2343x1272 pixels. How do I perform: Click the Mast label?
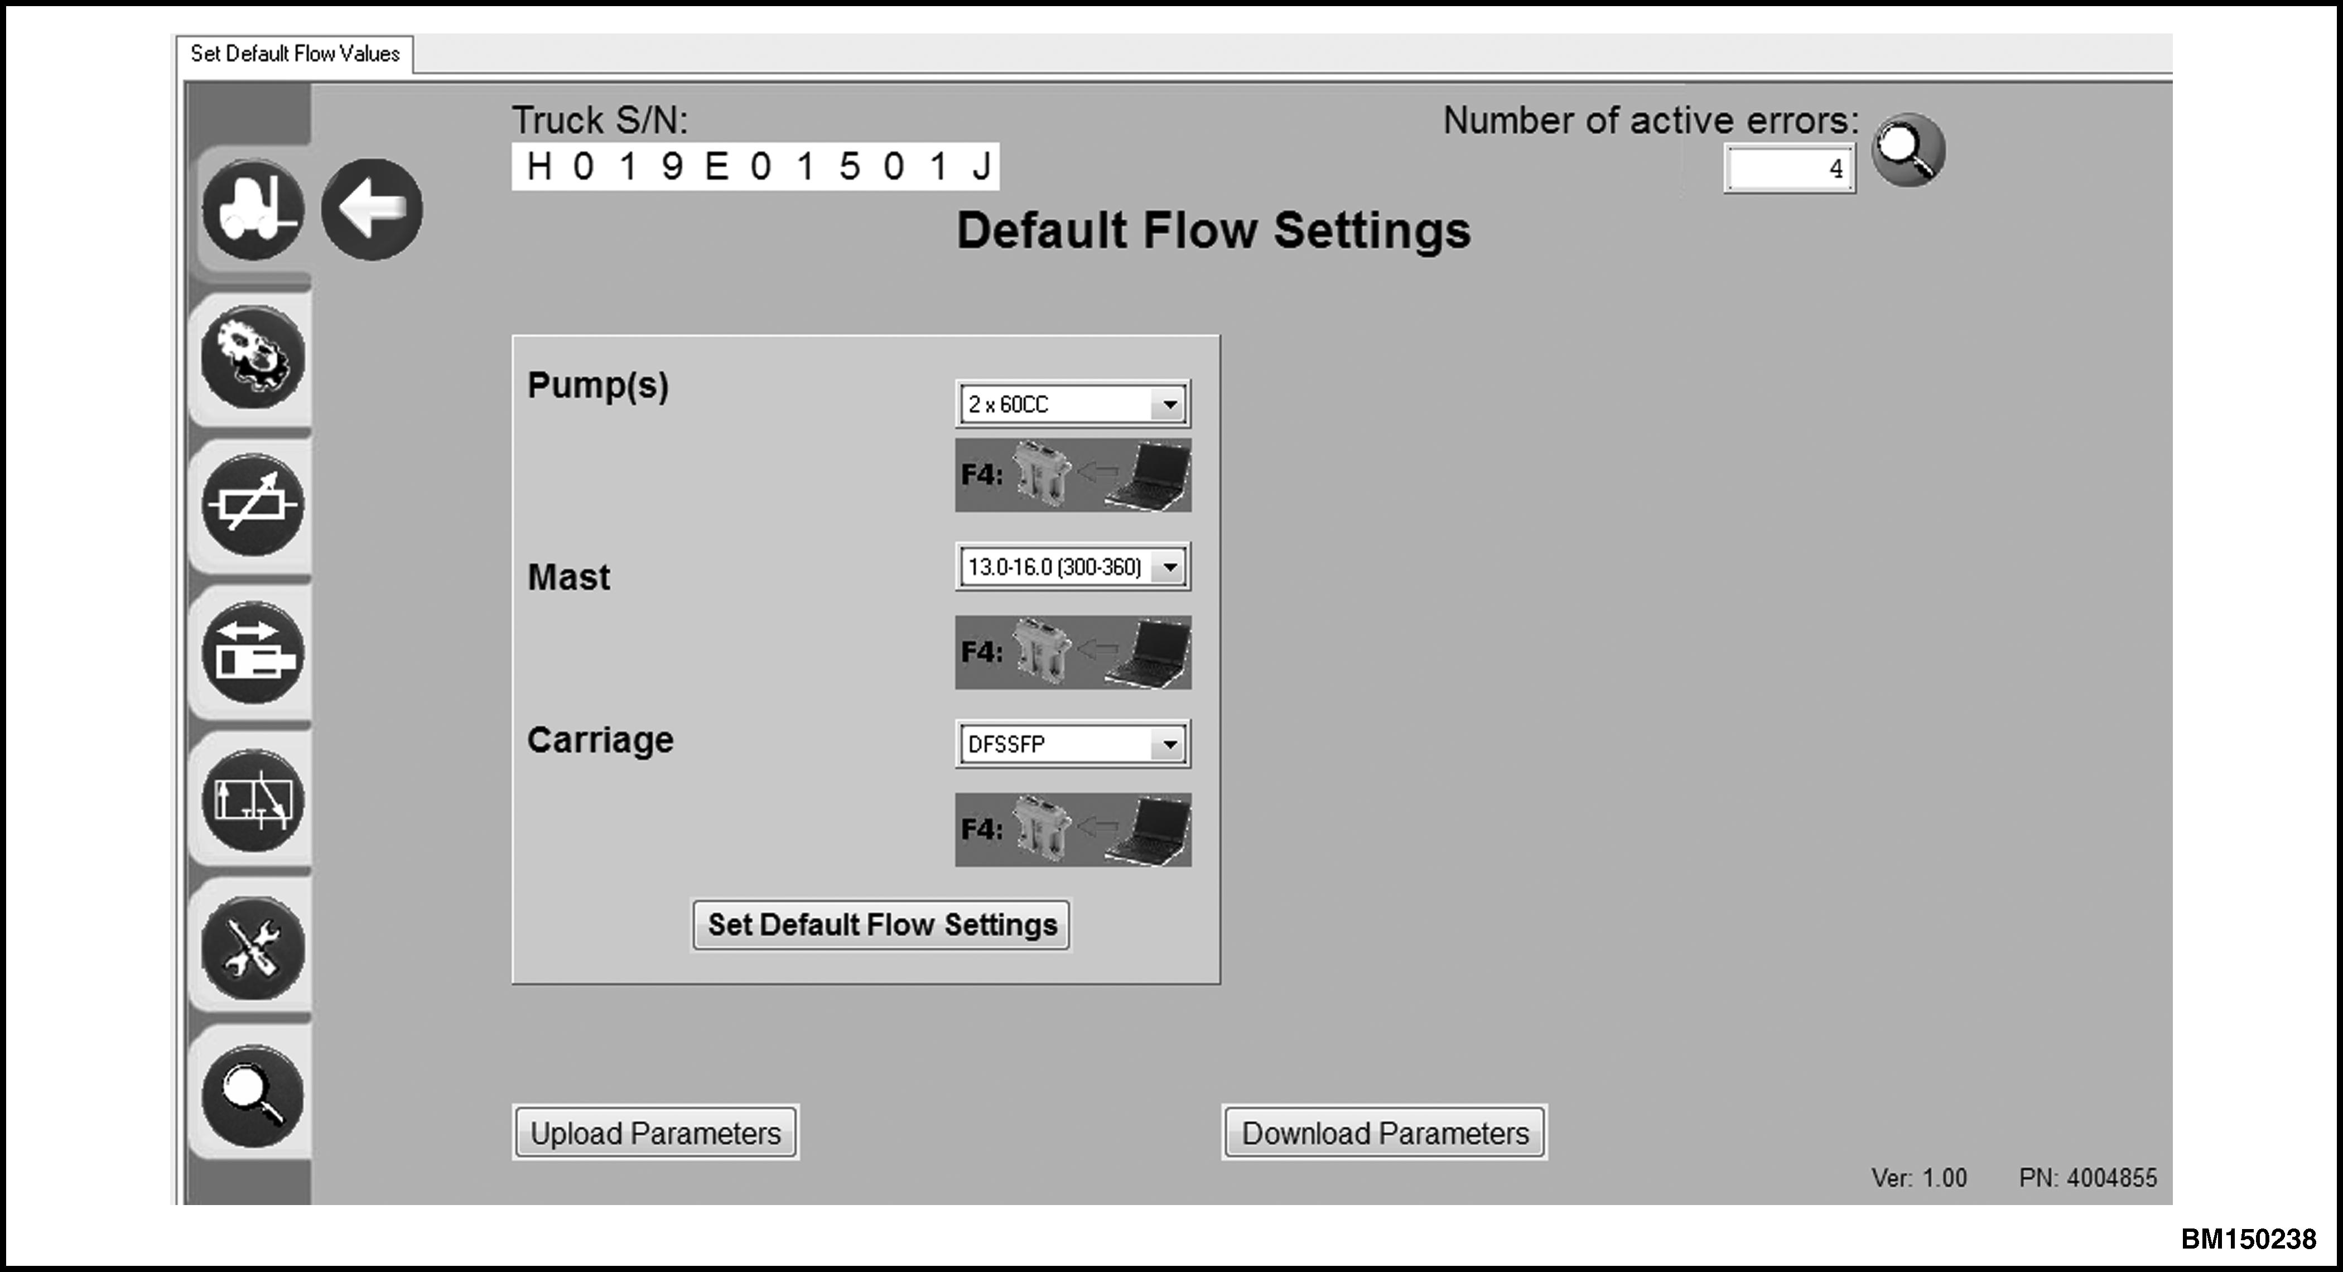(x=568, y=577)
